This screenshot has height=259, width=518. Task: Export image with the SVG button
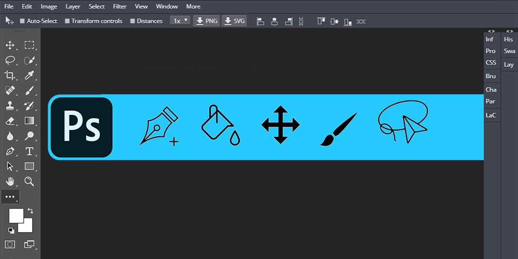click(x=234, y=21)
